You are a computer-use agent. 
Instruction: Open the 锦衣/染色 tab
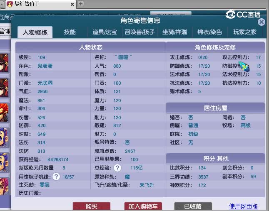[x=209, y=32]
